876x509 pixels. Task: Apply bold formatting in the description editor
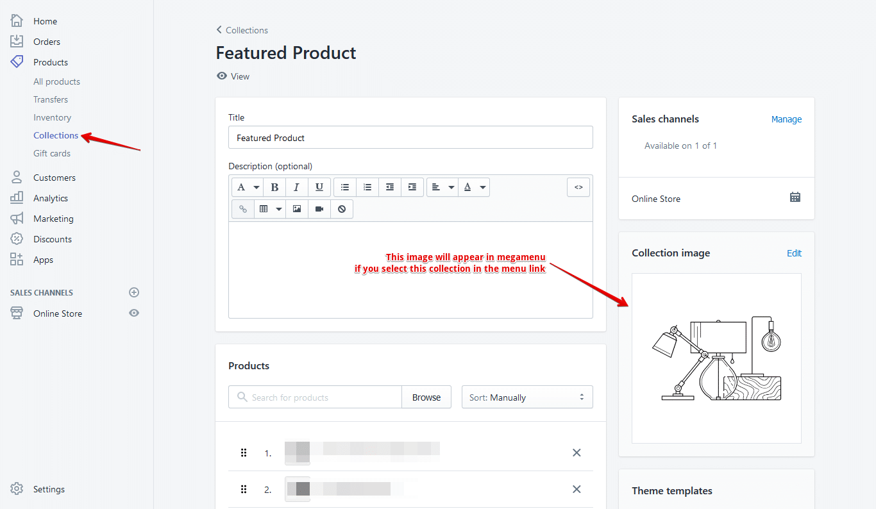[274, 187]
